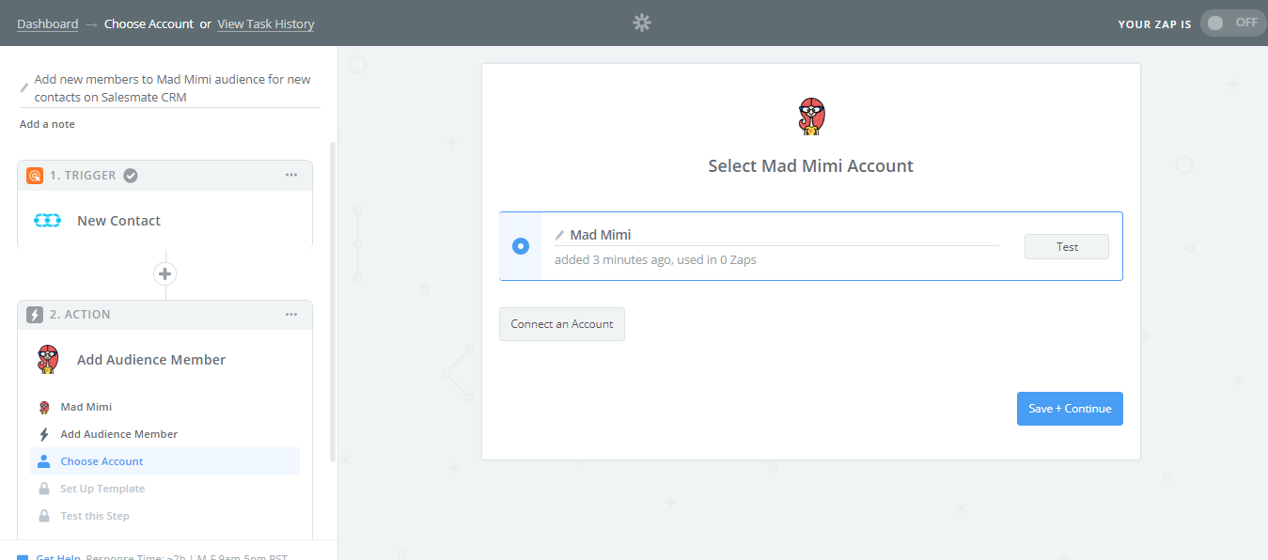
Task: Open the three-dot menu for step 1 Trigger
Action: pos(291,175)
